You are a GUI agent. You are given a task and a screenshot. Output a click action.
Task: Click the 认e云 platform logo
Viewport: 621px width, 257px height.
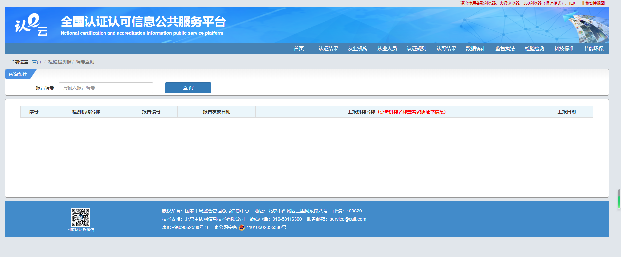(31, 25)
